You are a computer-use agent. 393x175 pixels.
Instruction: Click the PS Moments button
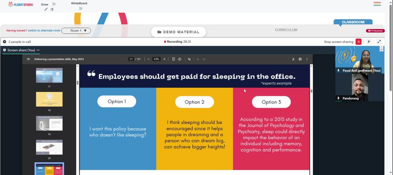click(375, 31)
